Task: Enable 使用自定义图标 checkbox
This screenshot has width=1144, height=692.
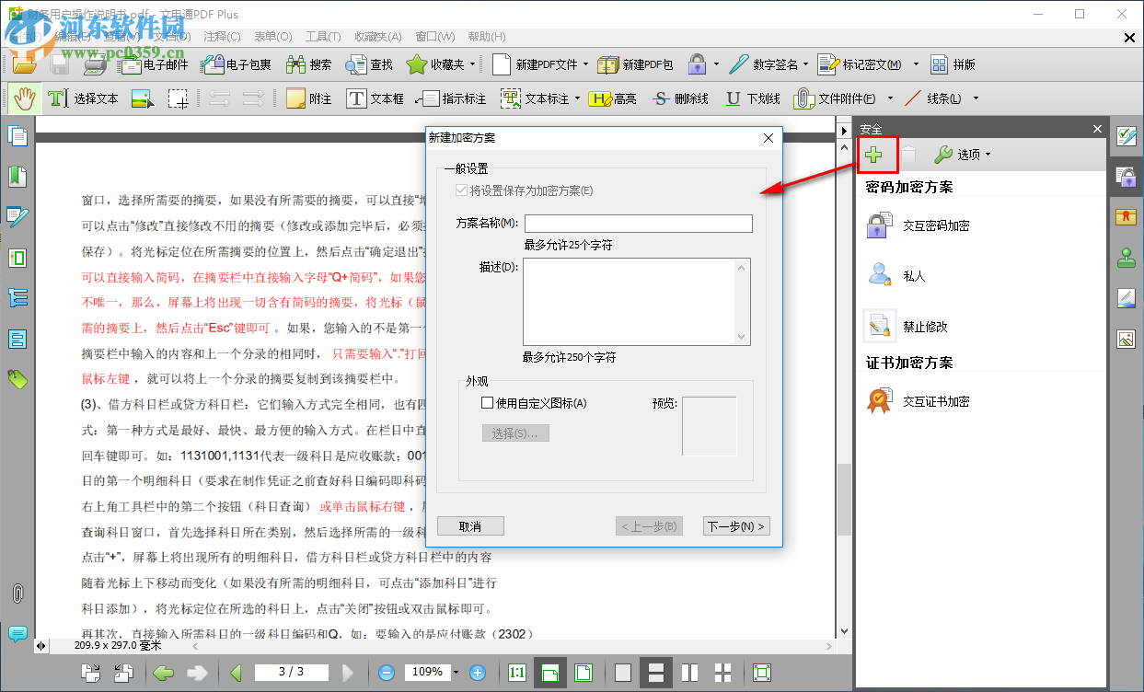Action: pos(486,403)
